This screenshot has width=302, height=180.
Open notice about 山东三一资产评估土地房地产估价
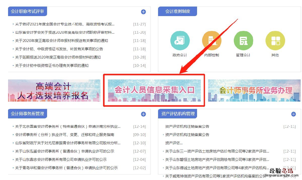pyautogui.click(x=217, y=151)
